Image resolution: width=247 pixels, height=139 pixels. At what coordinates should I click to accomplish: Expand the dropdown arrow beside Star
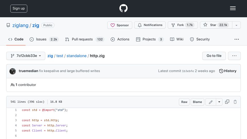(x=236, y=25)
